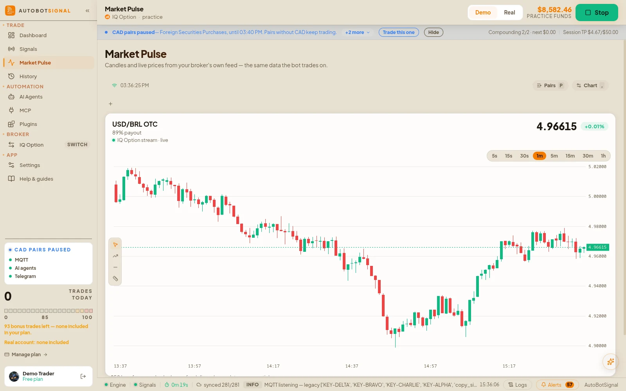Open Help & guides

pos(49,179)
